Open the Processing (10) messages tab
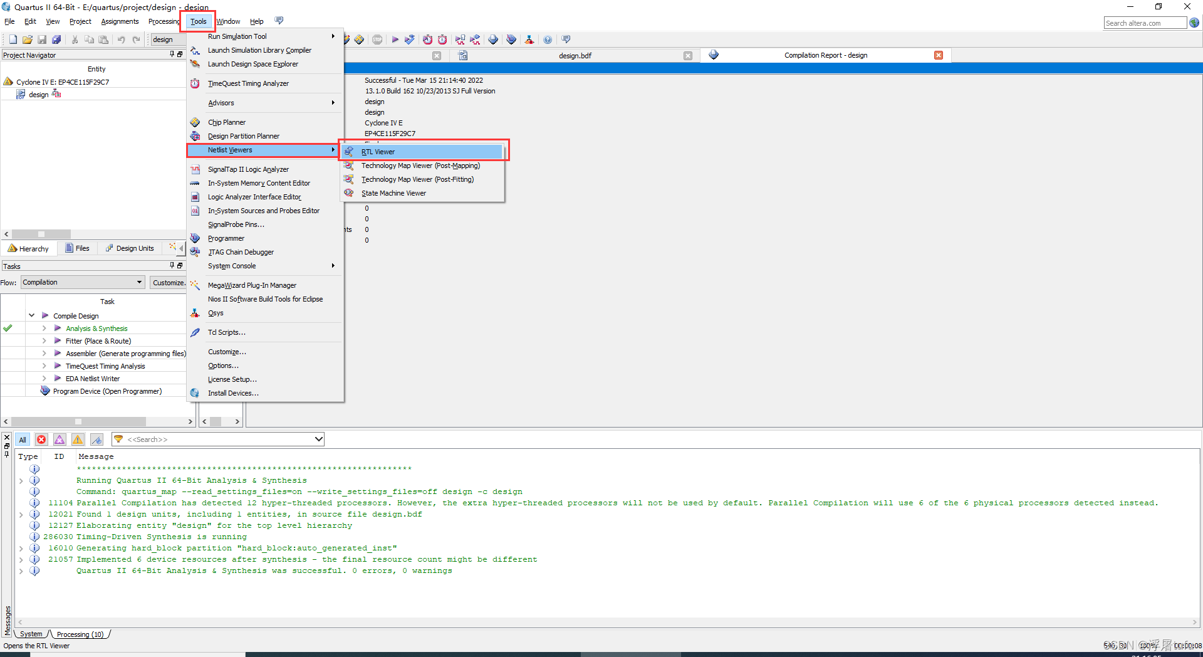The width and height of the screenshot is (1203, 657). pyautogui.click(x=80, y=634)
